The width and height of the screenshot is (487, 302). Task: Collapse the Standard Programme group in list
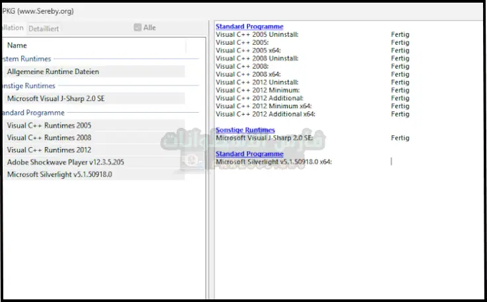point(32,113)
